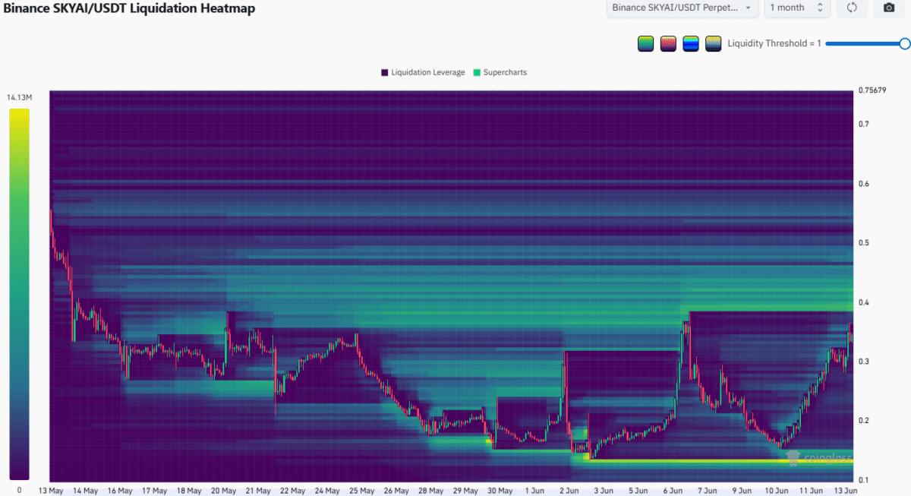Click the camera screenshot icon

pos(889,8)
